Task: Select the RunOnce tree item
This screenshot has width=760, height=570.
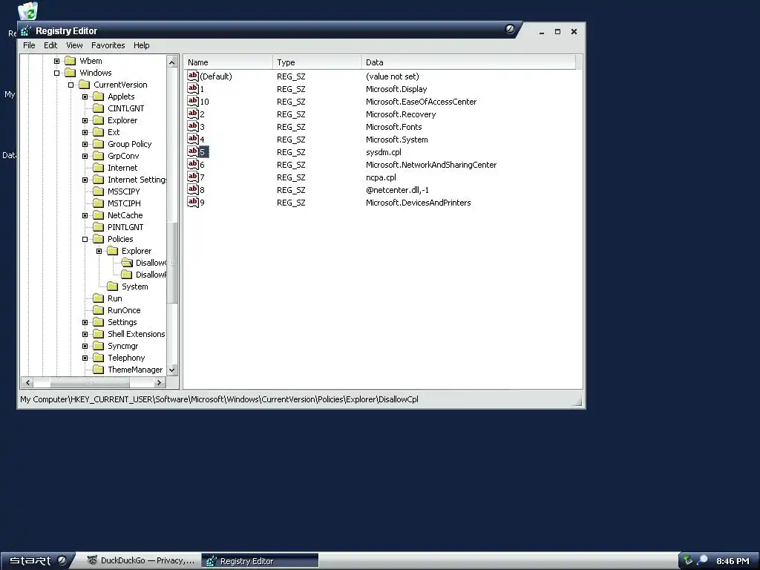Action: coord(124,310)
